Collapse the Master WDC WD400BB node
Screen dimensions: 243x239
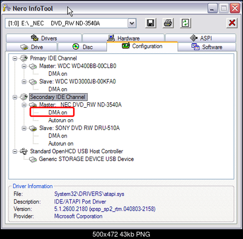(24, 66)
